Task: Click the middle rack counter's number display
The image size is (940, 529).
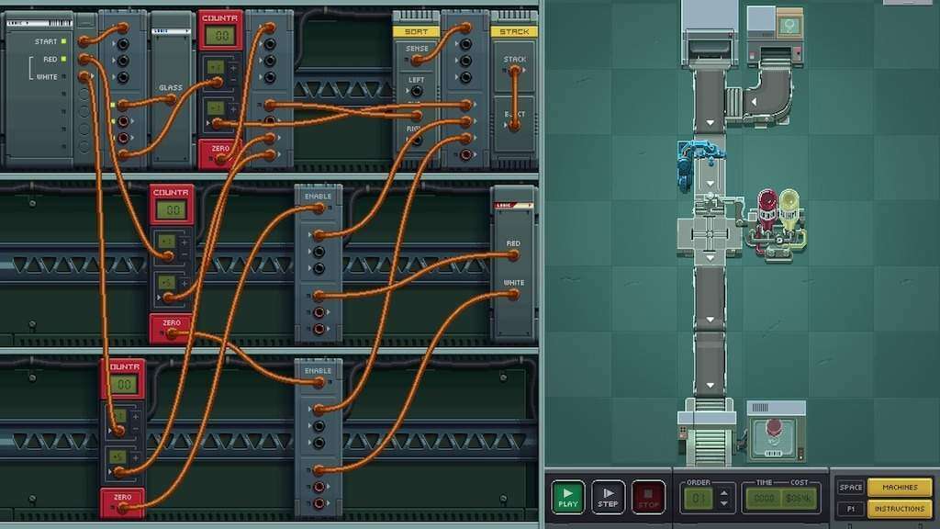Action: (171, 210)
